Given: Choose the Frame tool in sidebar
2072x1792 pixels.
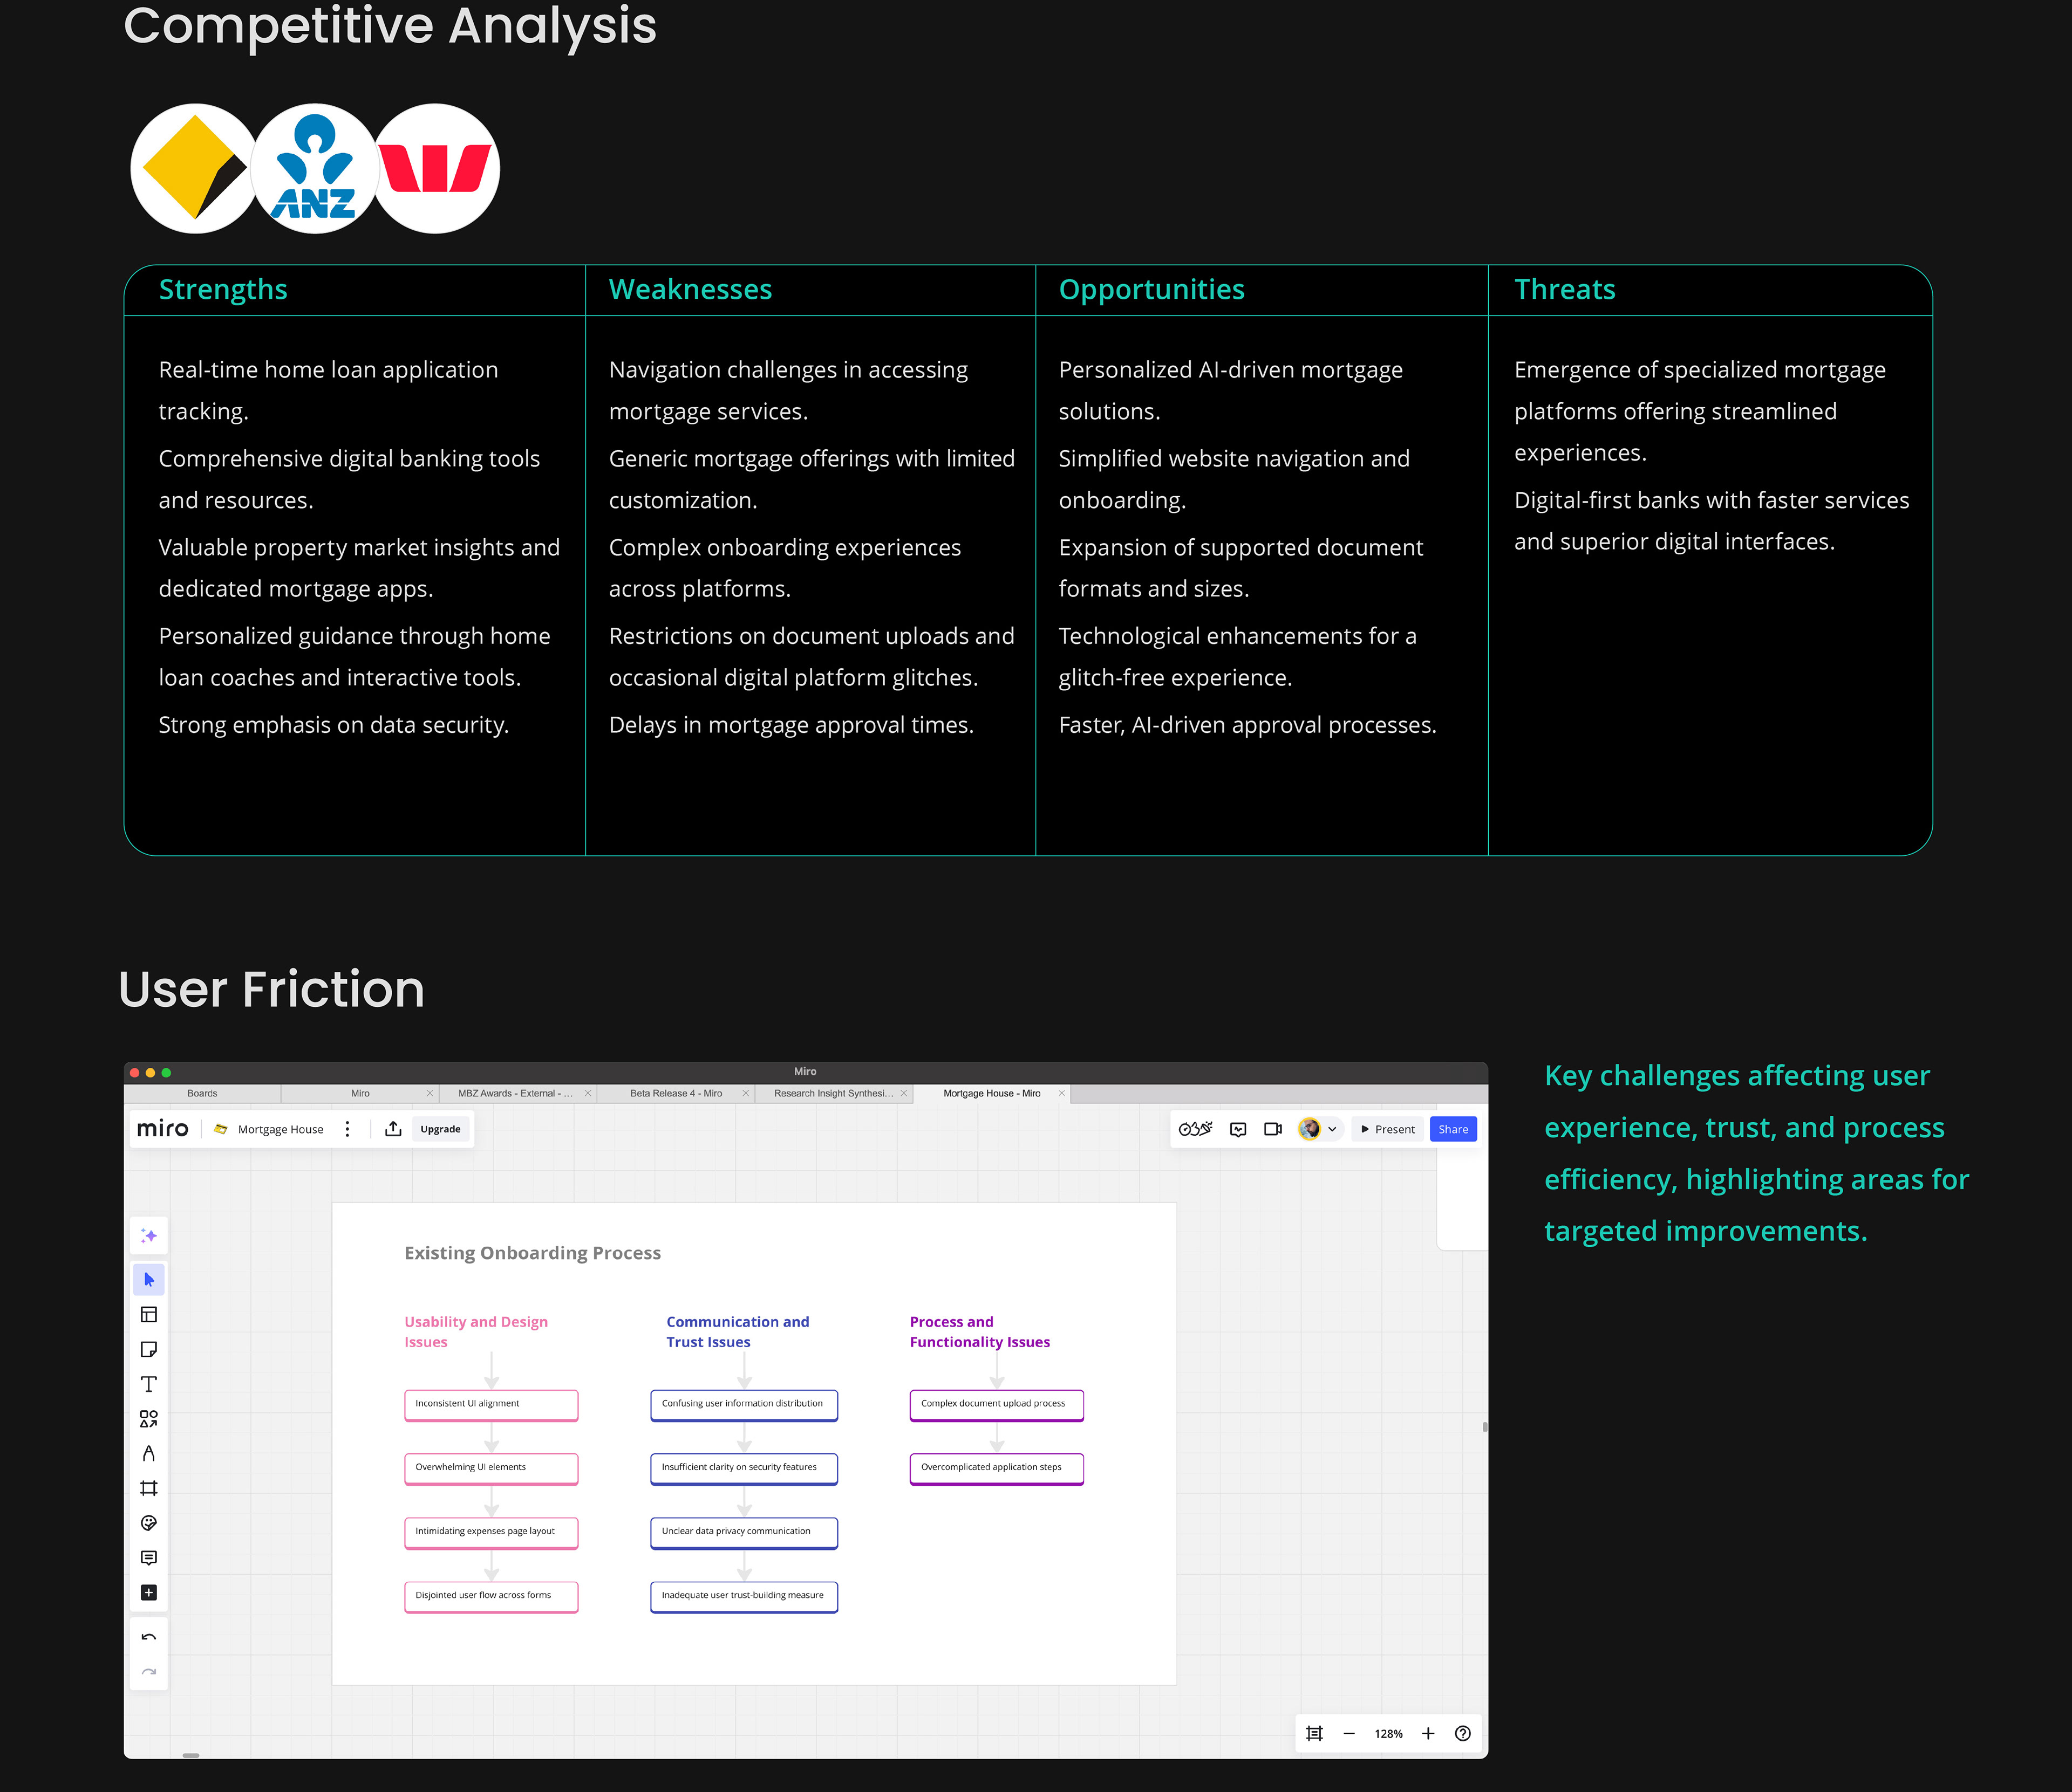Looking at the screenshot, I should [x=149, y=1489].
